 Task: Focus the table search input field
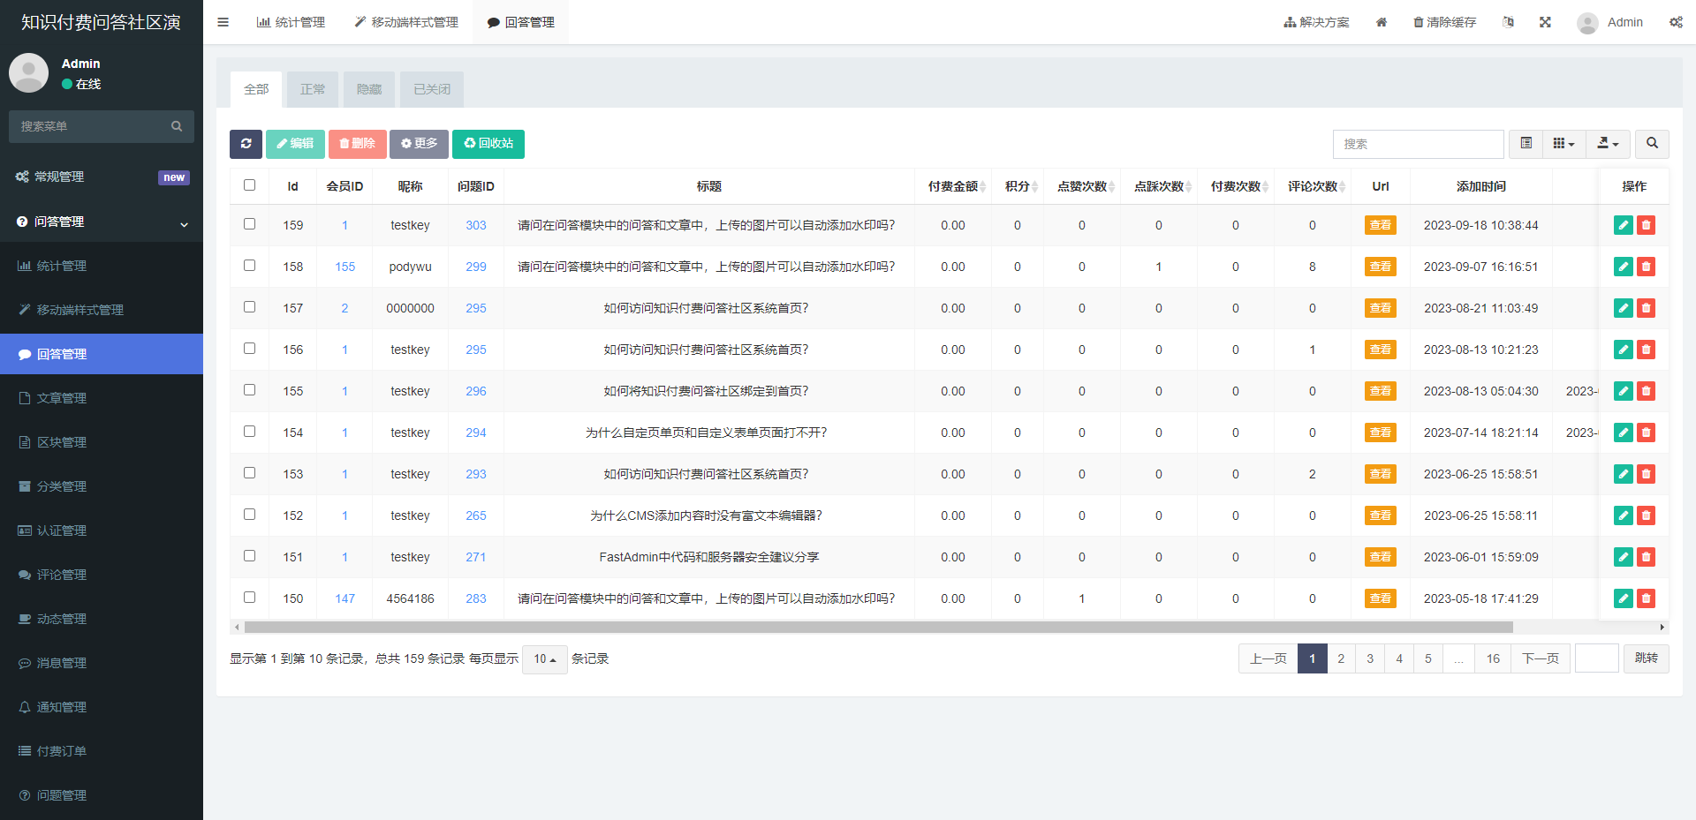click(x=1418, y=144)
